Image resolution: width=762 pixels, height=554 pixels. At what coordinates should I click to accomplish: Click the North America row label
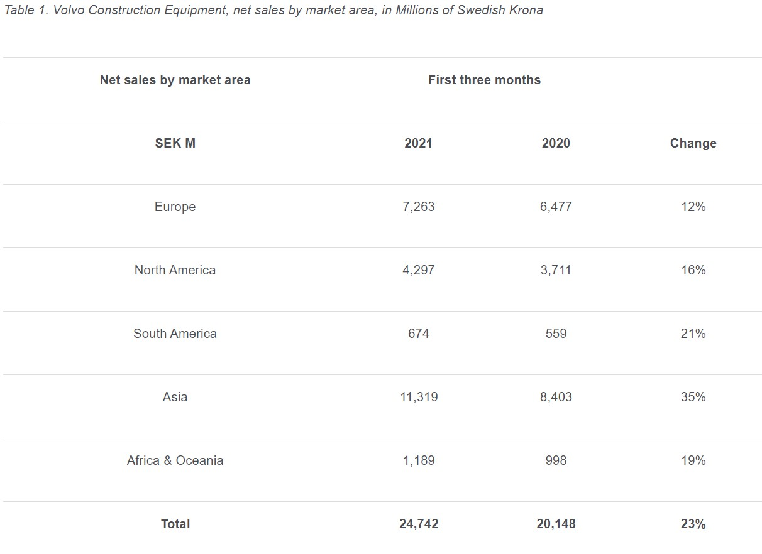175,270
